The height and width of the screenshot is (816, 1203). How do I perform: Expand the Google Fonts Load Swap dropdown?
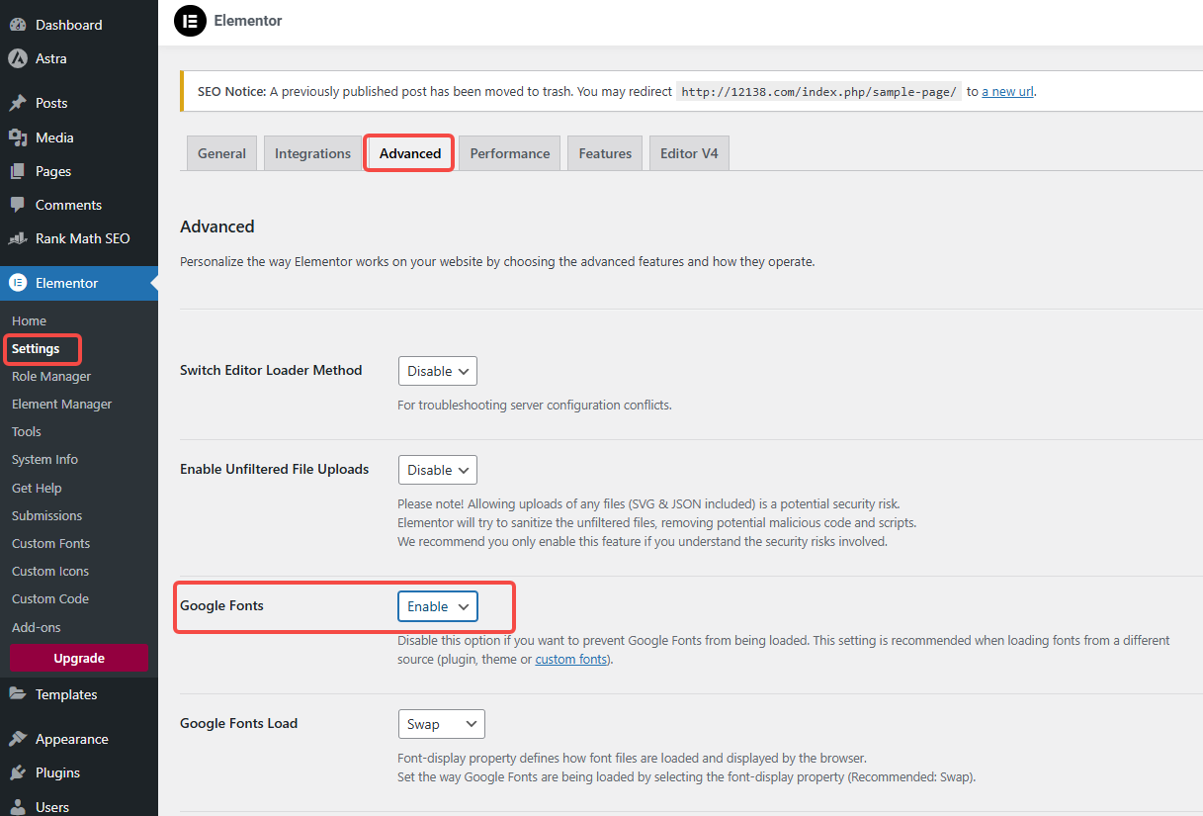pos(441,724)
